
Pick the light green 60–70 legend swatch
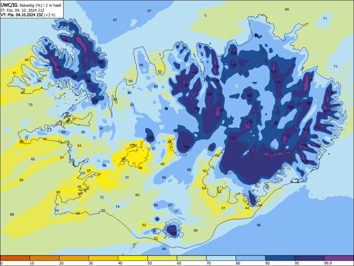click(192, 258)
